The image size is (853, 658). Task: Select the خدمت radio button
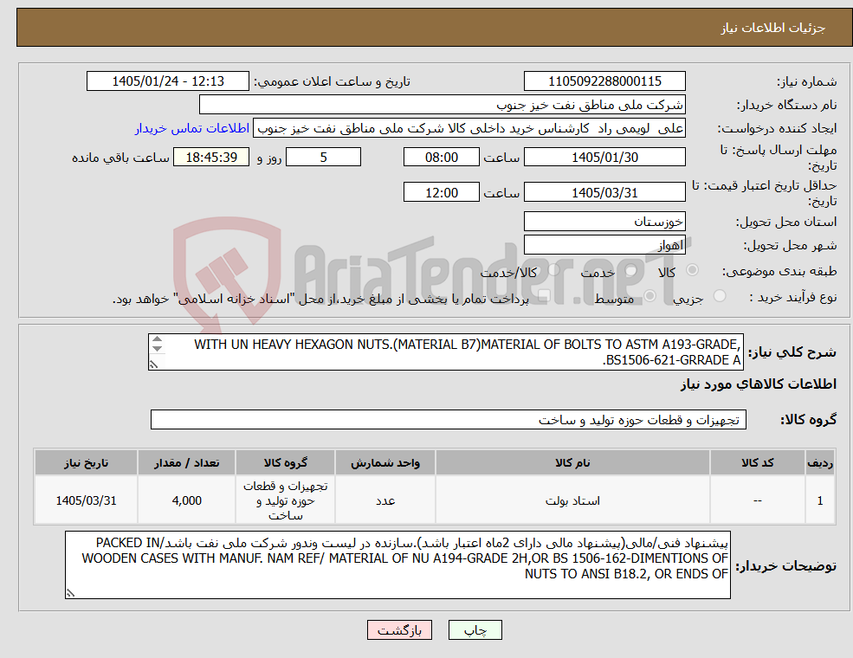click(630, 270)
